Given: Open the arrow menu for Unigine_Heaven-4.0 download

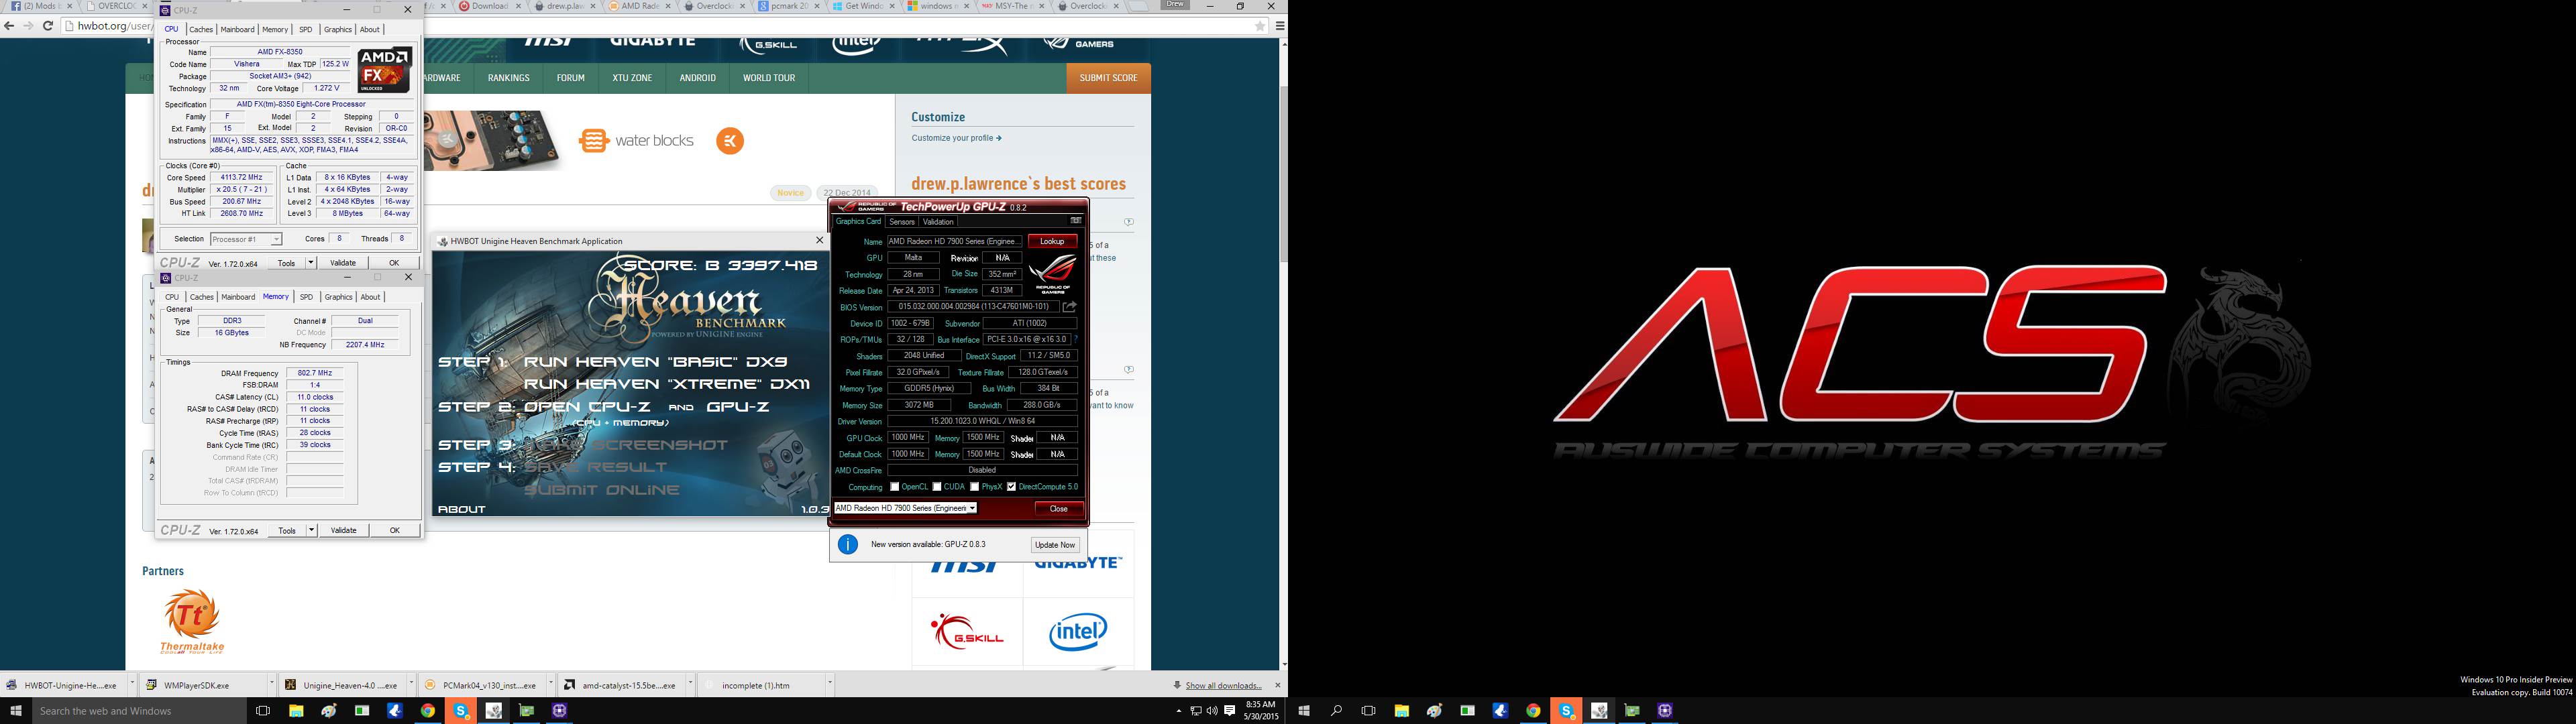Looking at the screenshot, I should point(411,685).
